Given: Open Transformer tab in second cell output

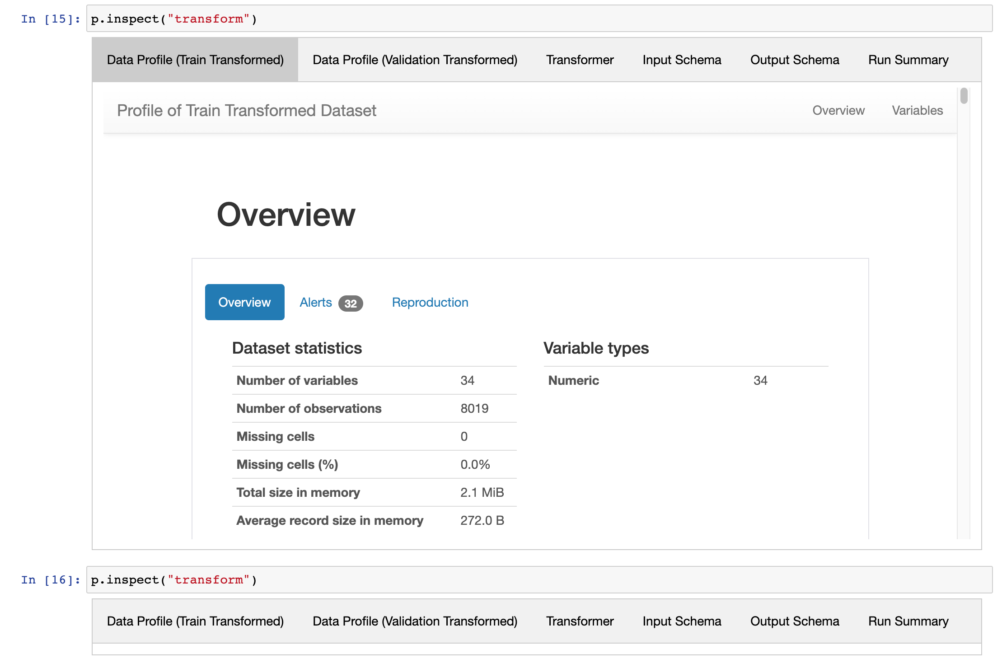Looking at the screenshot, I should click(x=580, y=621).
